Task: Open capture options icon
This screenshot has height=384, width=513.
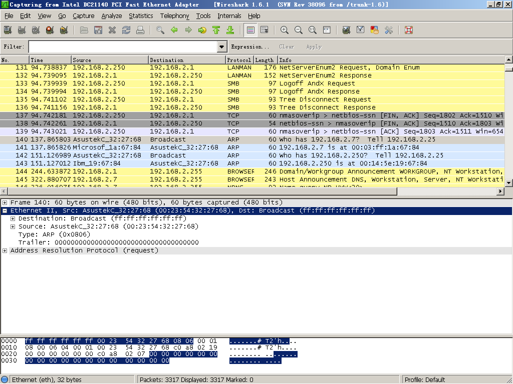Action: pos(22,30)
